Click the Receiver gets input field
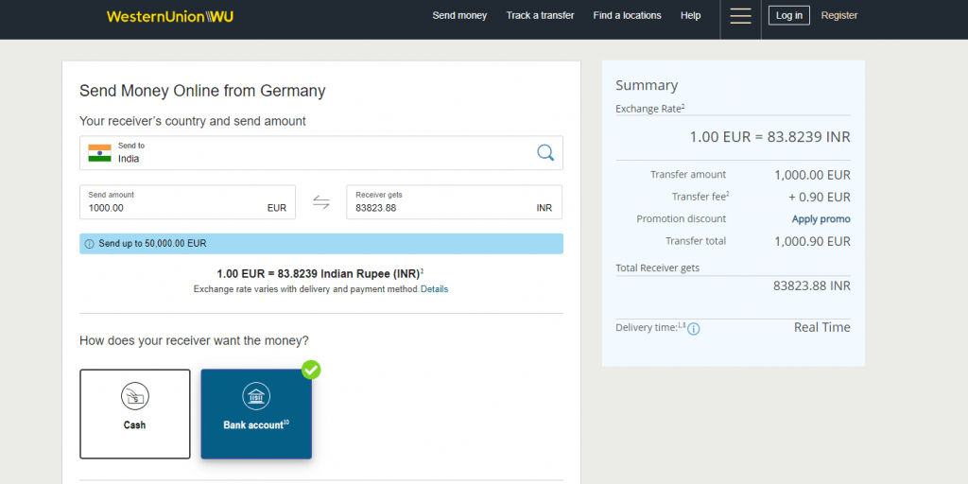 tap(455, 202)
